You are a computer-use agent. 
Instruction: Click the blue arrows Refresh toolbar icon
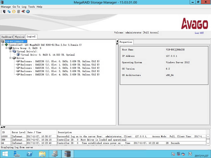click(9, 12)
